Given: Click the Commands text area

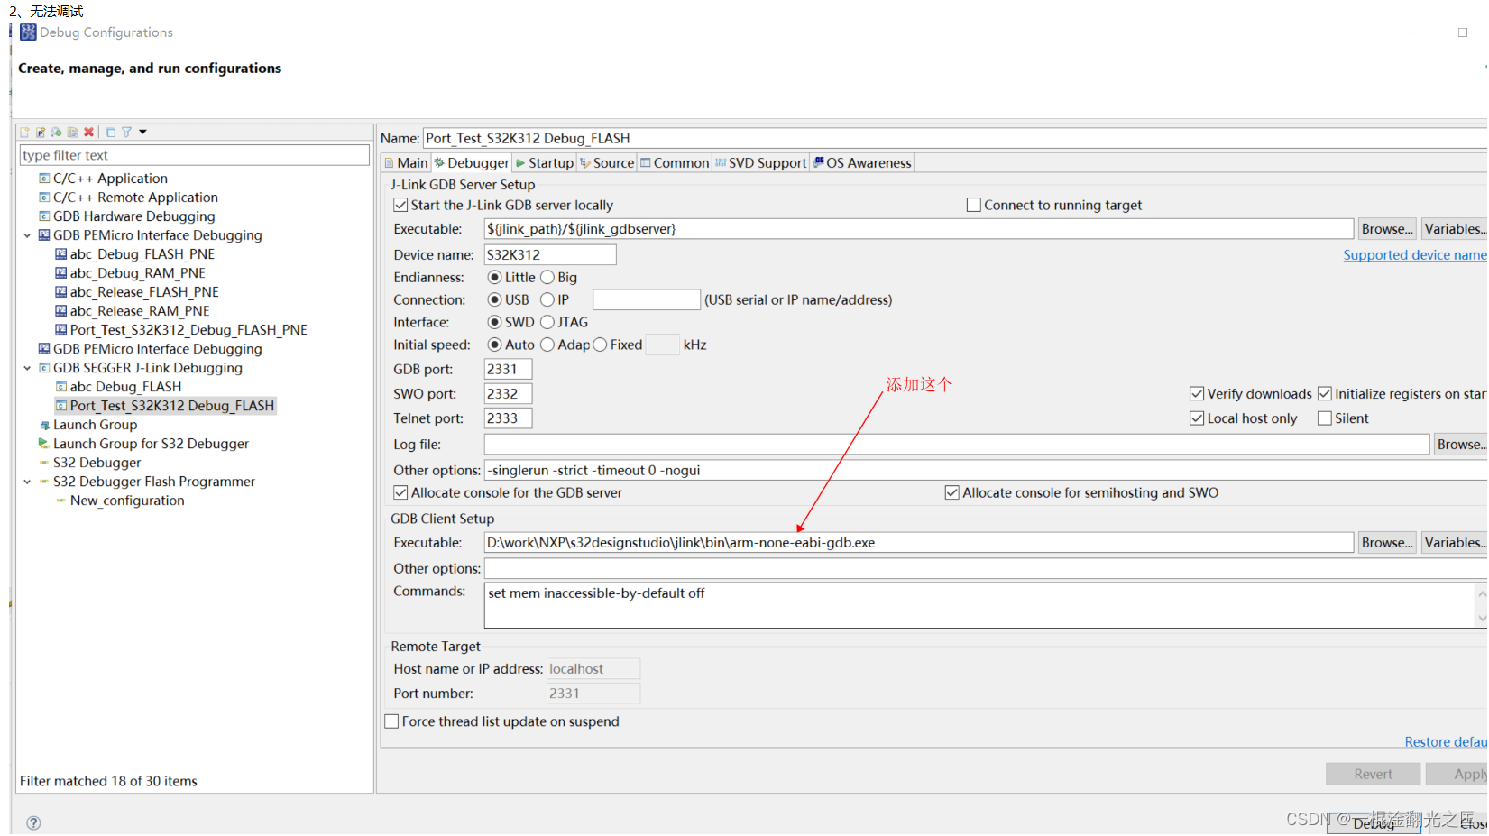Looking at the screenshot, I should click(979, 605).
